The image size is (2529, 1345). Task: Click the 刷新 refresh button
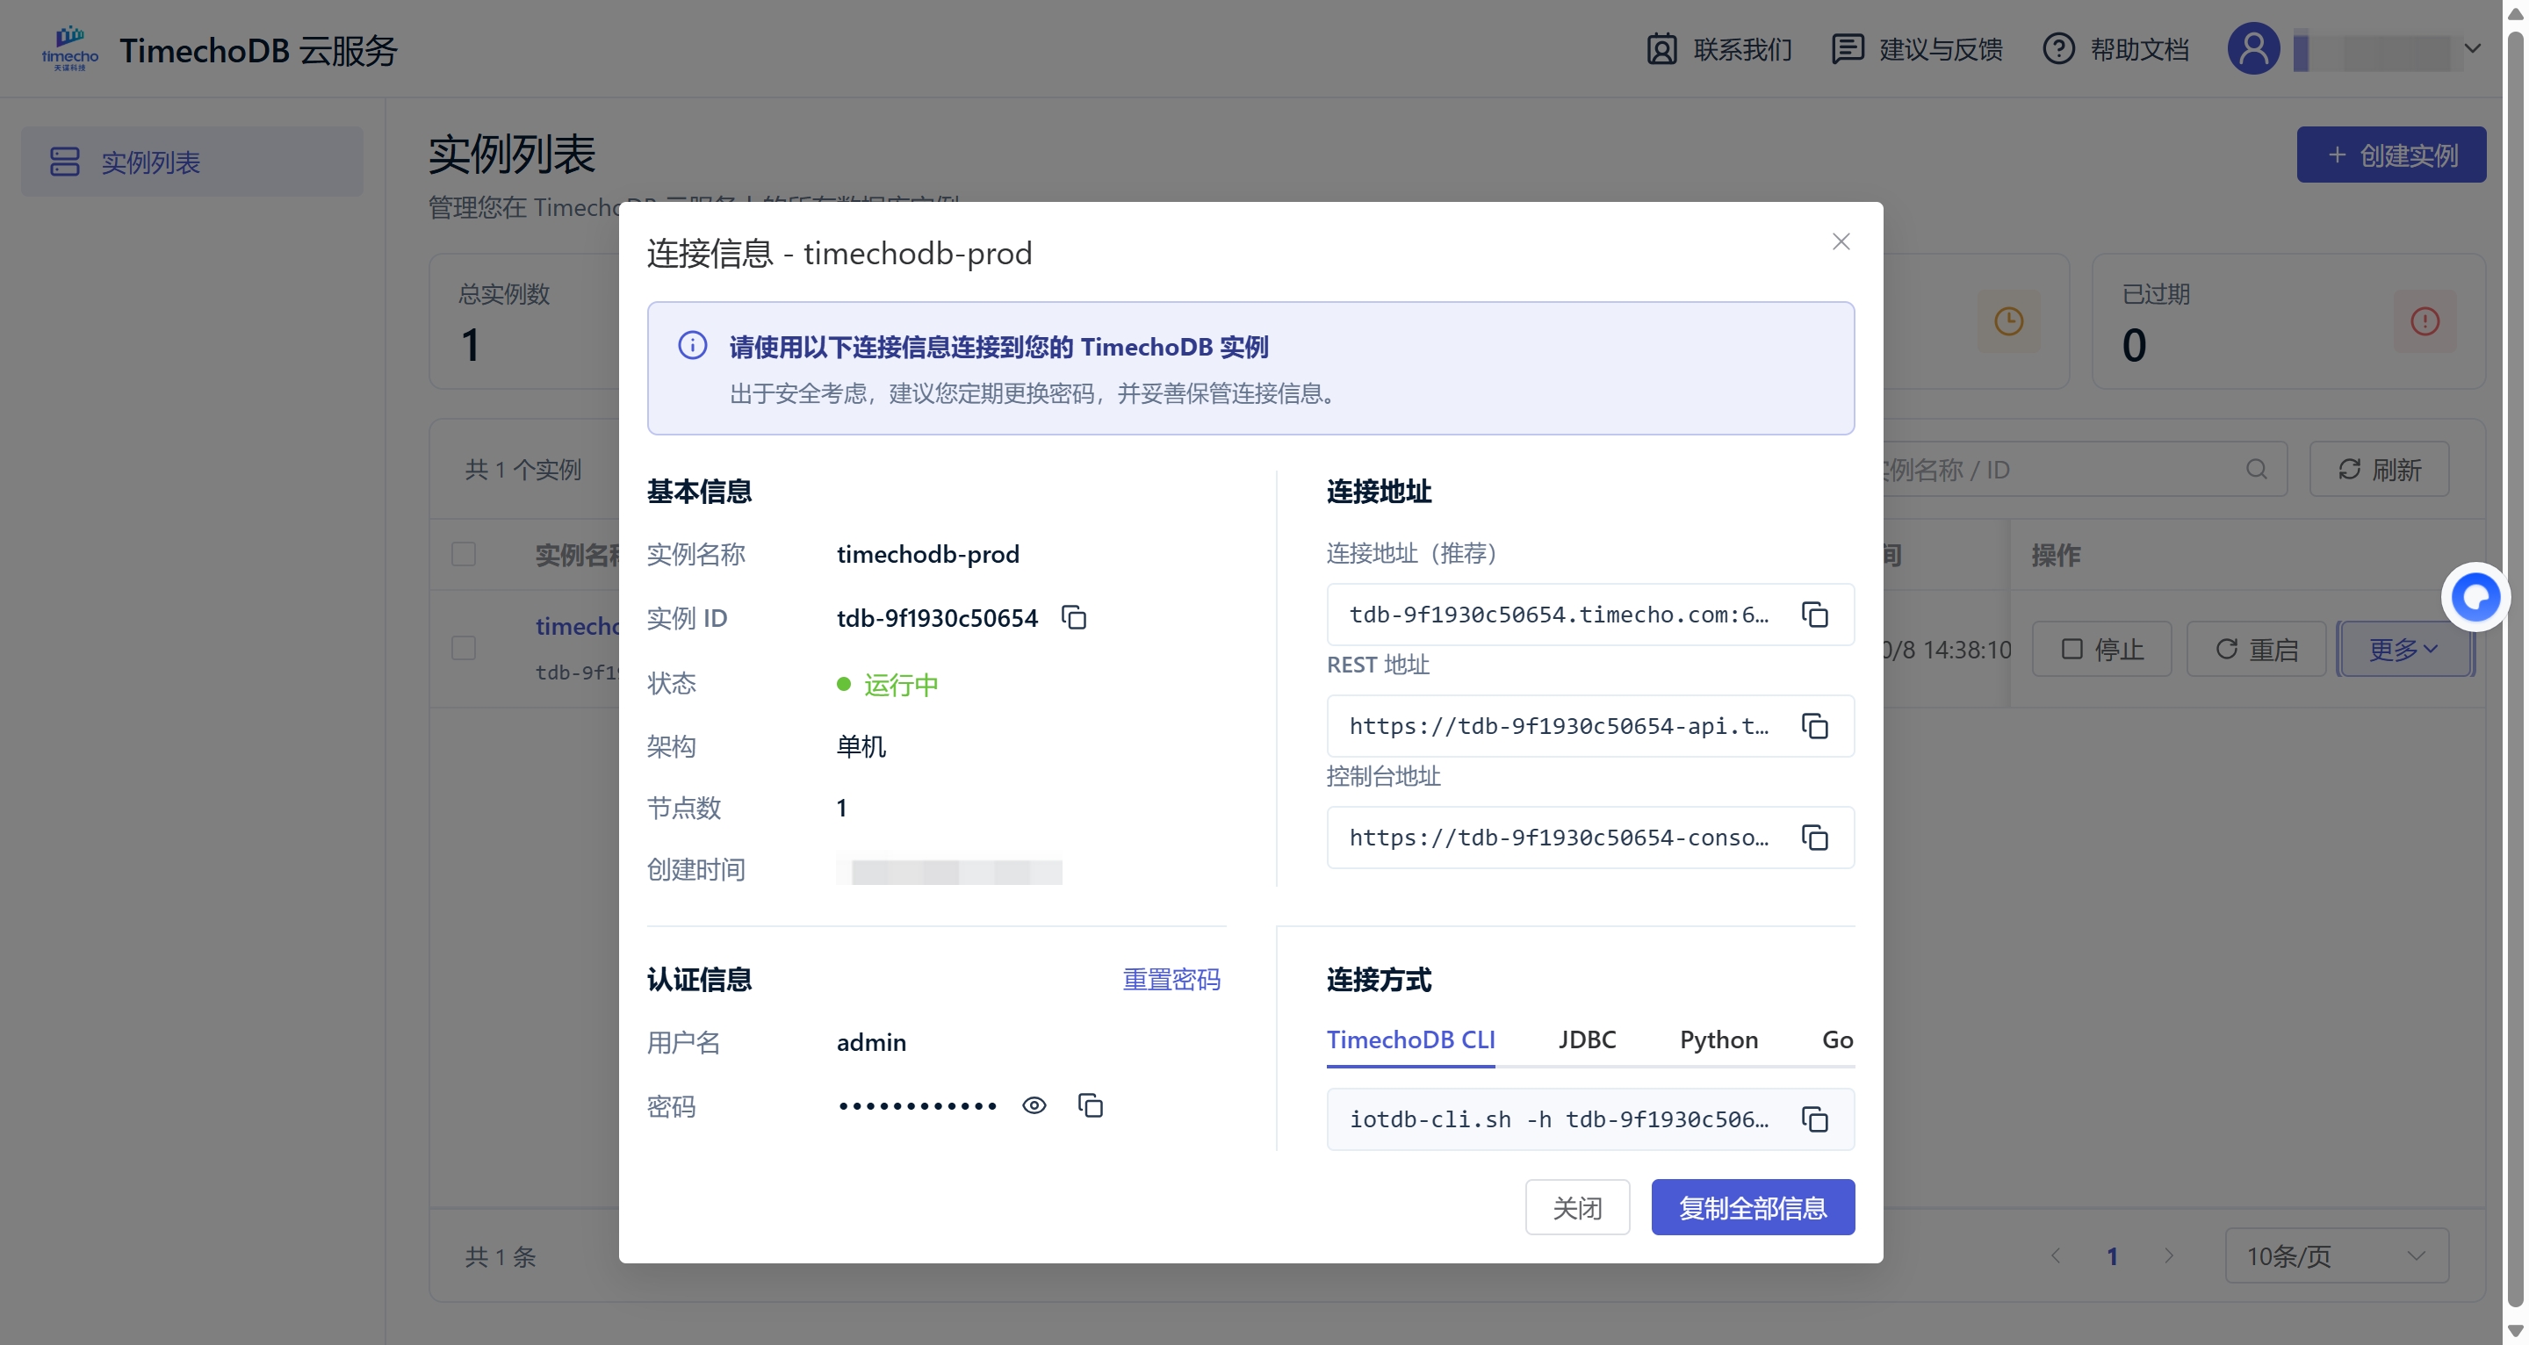pos(2378,470)
